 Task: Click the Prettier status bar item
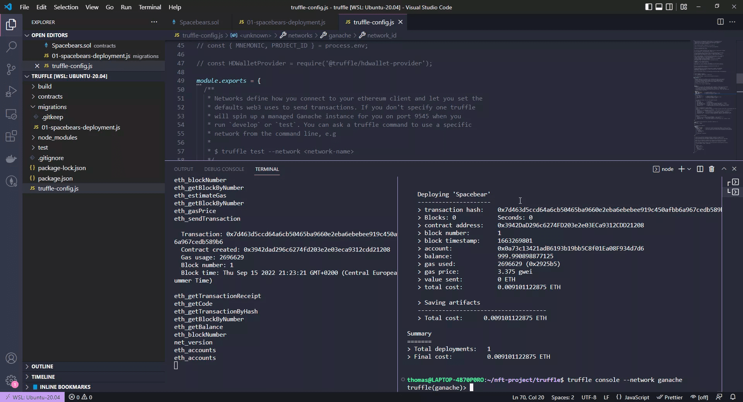[x=670, y=397]
